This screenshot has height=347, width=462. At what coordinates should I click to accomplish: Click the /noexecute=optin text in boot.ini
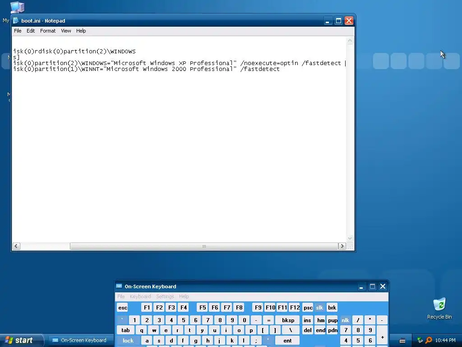269,63
